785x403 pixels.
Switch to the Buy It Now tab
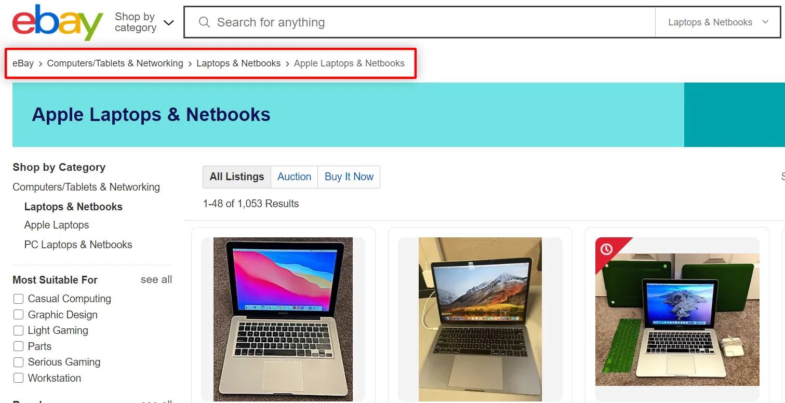[349, 177]
